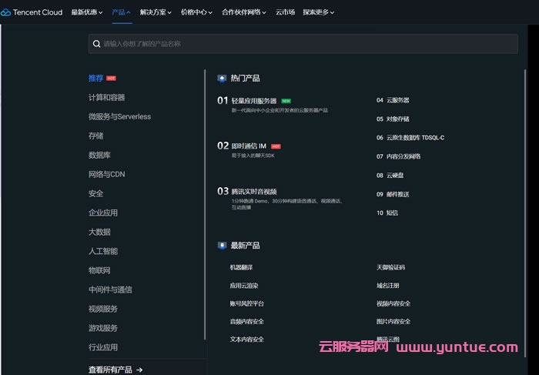Viewport: 539px width, 375px height.
Task: Click the HOT badge beside 即时通信 IM
Action: [276, 146]
